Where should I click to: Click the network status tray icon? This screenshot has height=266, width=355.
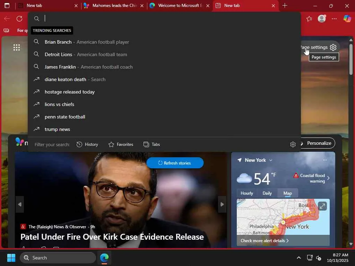point(310,258)
